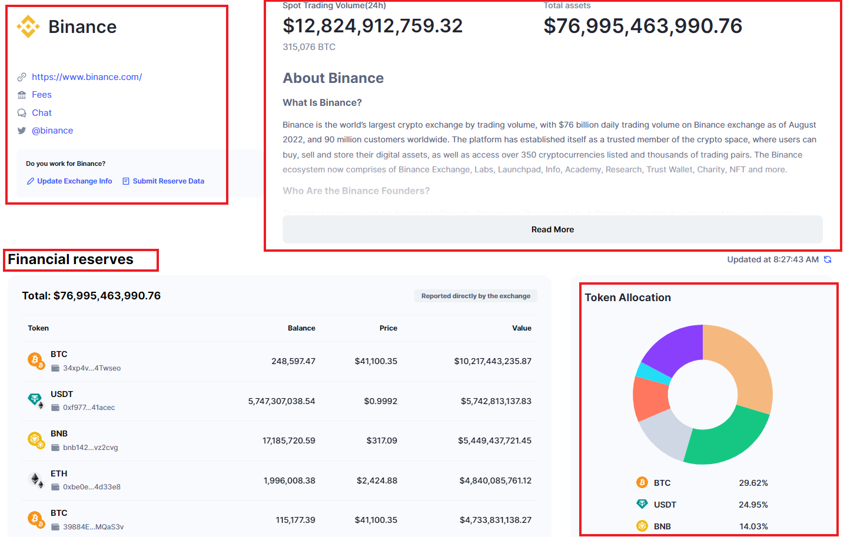Screen dimensions: 857x537
Task: Click Update Exchange Info link
Action: 75,181
